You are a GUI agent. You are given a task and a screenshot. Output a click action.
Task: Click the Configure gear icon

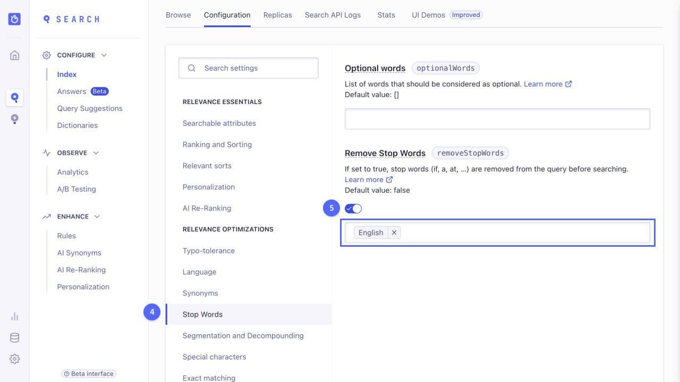46,55
